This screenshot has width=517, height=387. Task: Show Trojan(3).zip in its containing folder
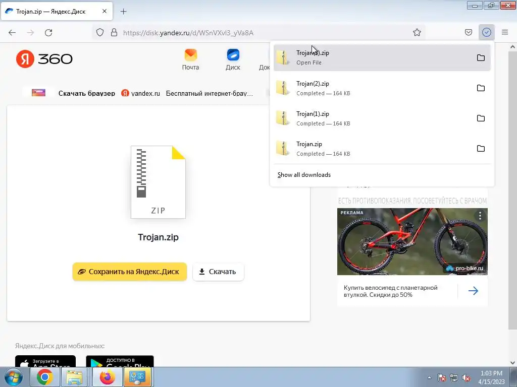pos(481,58)
